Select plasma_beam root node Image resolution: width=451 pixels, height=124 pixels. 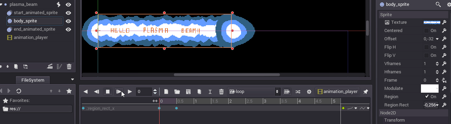coord(23,4)
